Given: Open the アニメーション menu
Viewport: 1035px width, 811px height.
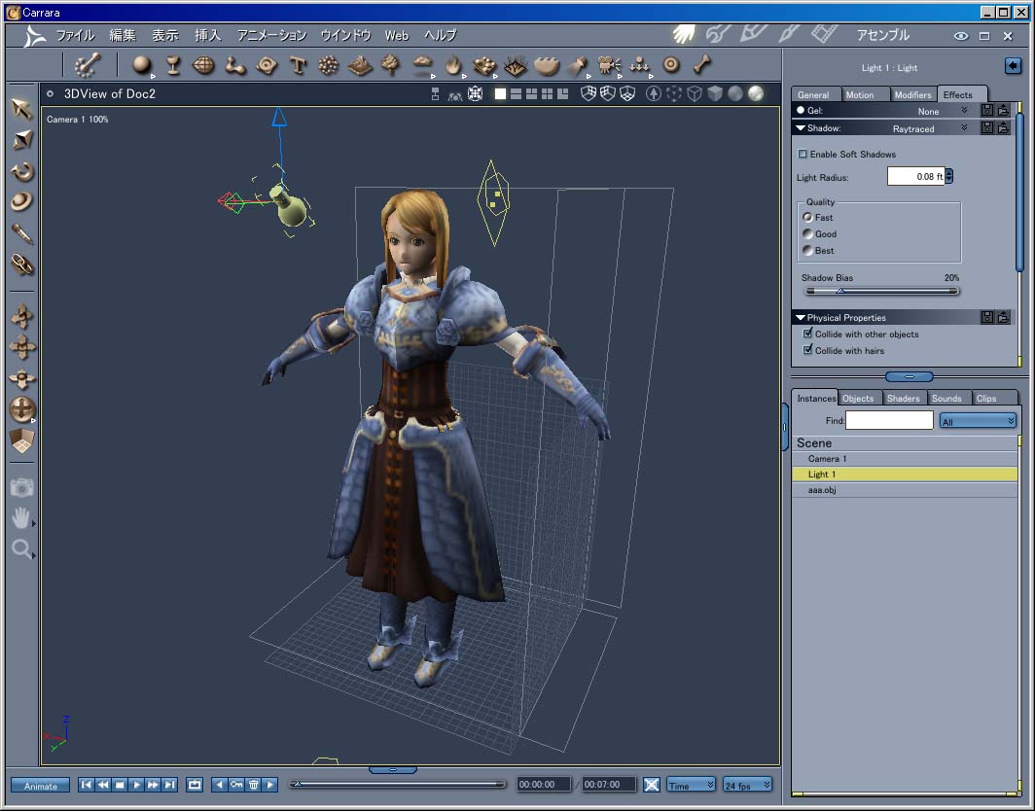Looking at the screenshot, I should [x=271, y=35].
